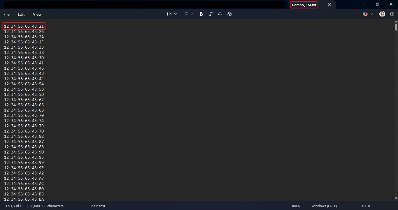Expand the Copilot dropdown chevron
Viewport: 398px width, 210px height.
point(372,14)
